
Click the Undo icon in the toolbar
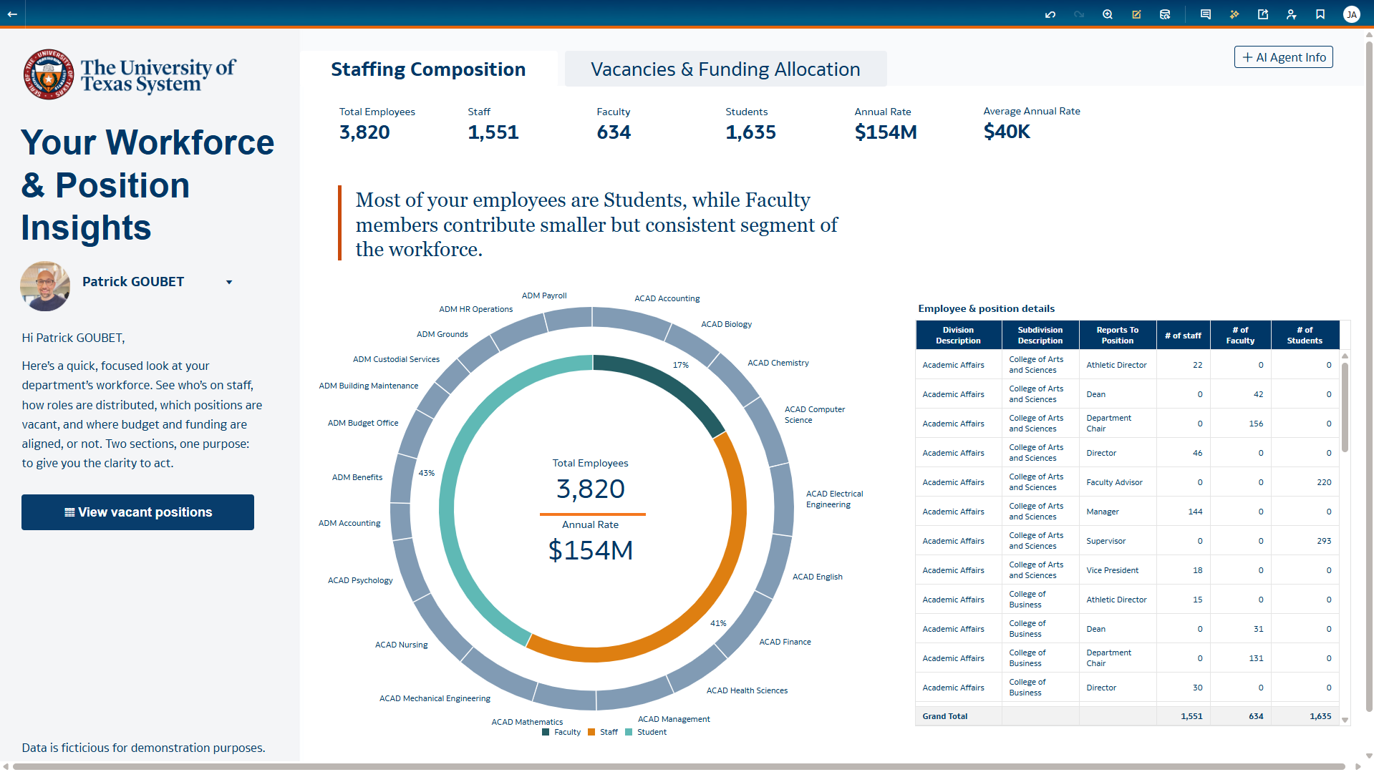click(x=1050, y=14)
